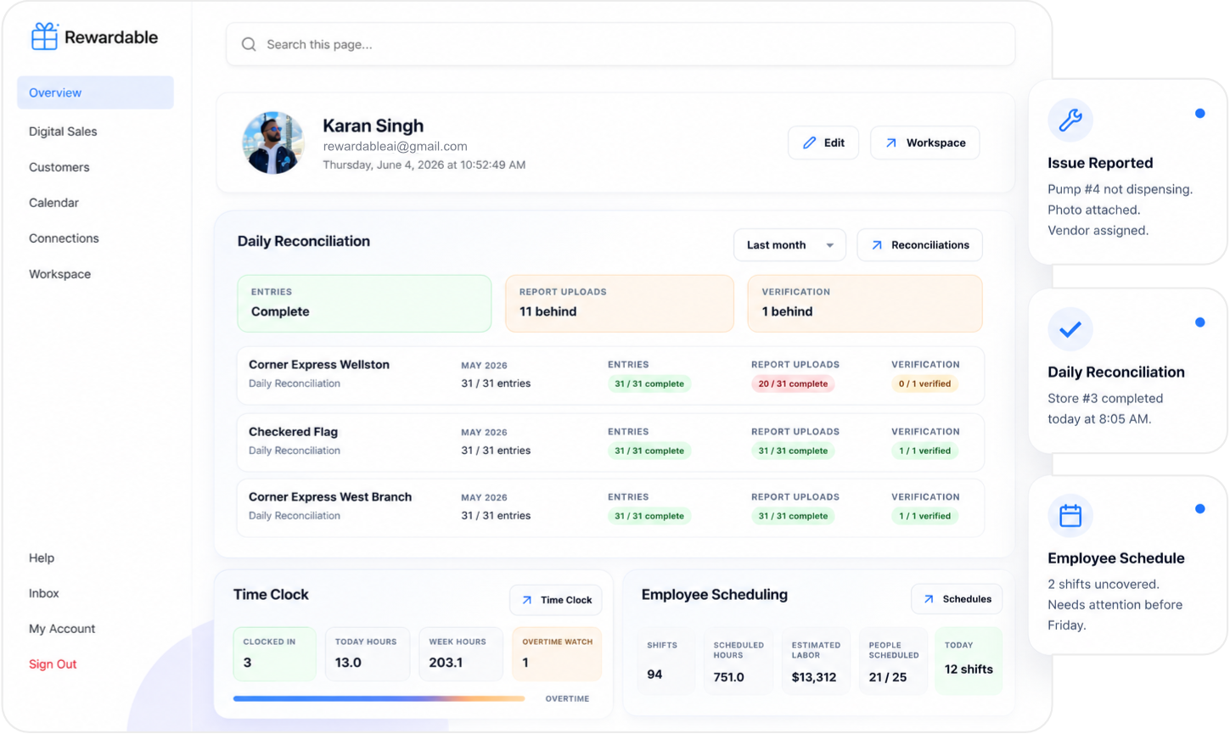This screenshot has width=1230, height=734.
Task: Open Digital Sales in the sidebar
Action: pos(63,132)
